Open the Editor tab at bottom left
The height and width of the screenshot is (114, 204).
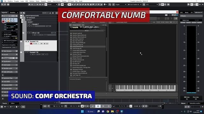tap(13, 103)
